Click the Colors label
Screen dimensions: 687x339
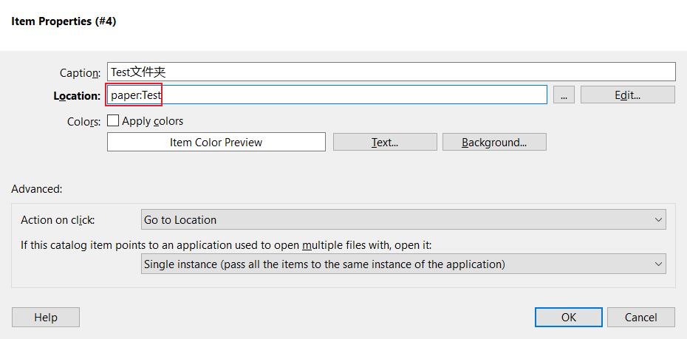(83, 122)
